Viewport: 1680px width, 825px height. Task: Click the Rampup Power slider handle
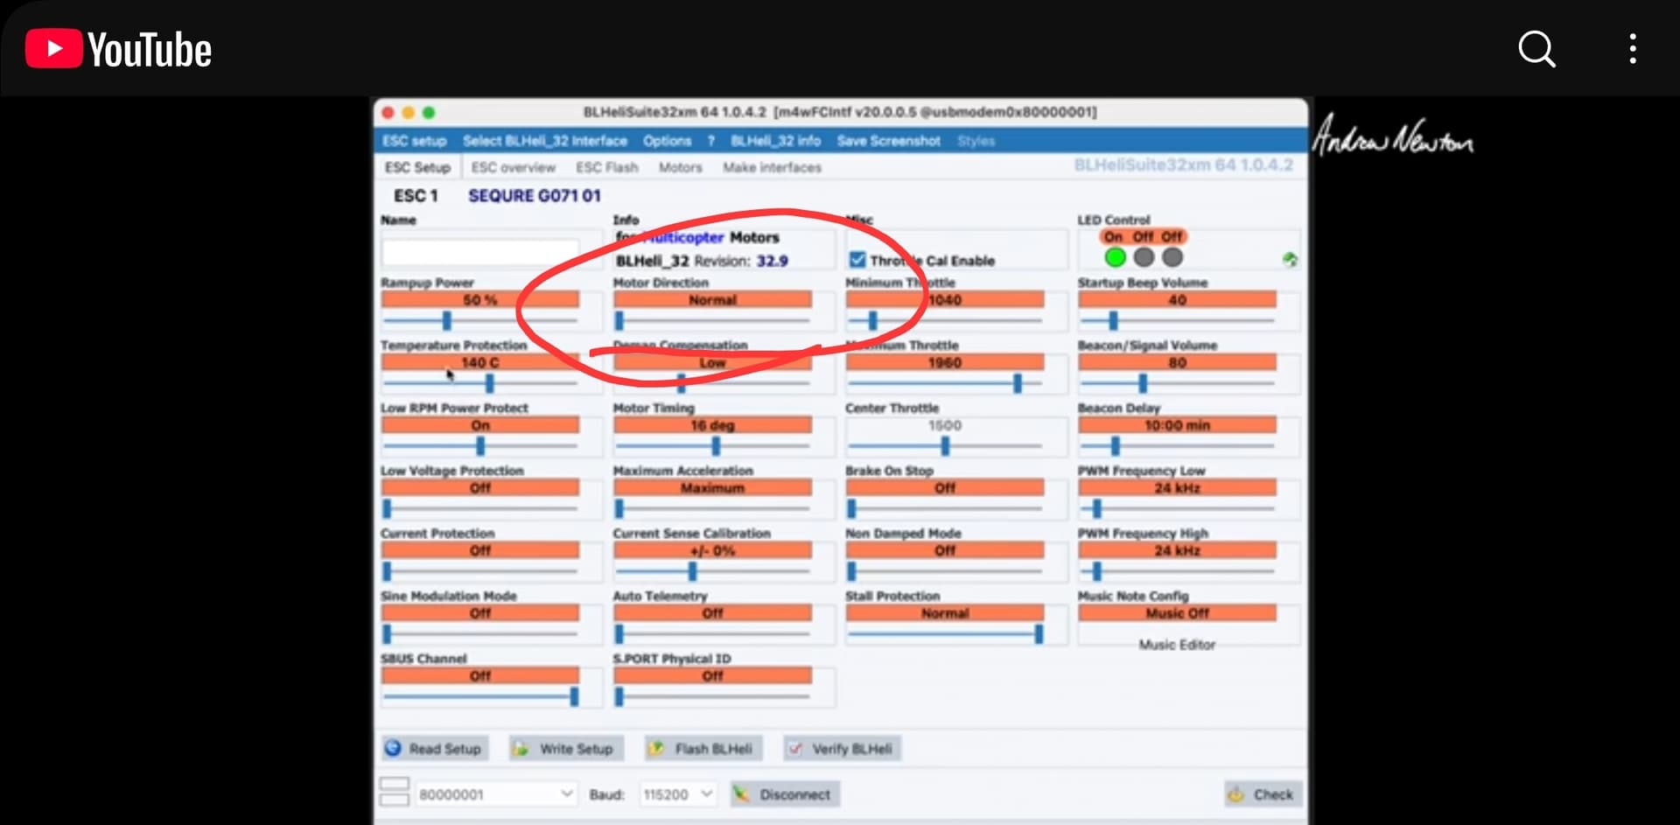(x=447, y=320)
